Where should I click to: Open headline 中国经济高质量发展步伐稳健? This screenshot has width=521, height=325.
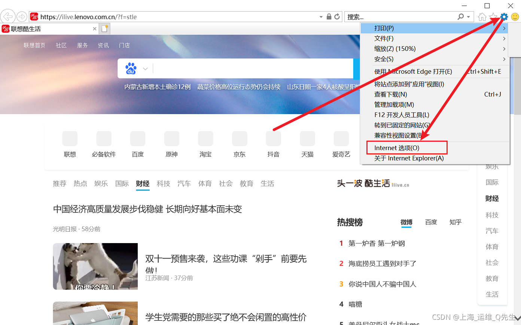click(x=147, y=209)
